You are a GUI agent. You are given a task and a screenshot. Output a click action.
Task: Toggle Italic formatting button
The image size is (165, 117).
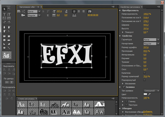pos(48,11)
